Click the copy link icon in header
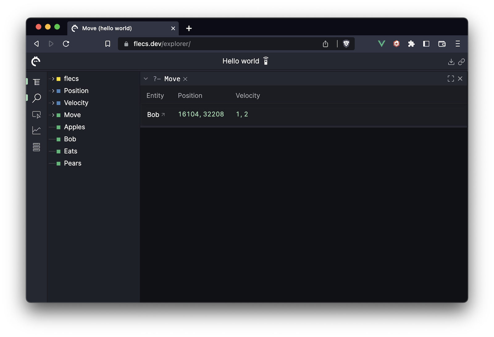The image size is (494, 337). click(461, 62)
